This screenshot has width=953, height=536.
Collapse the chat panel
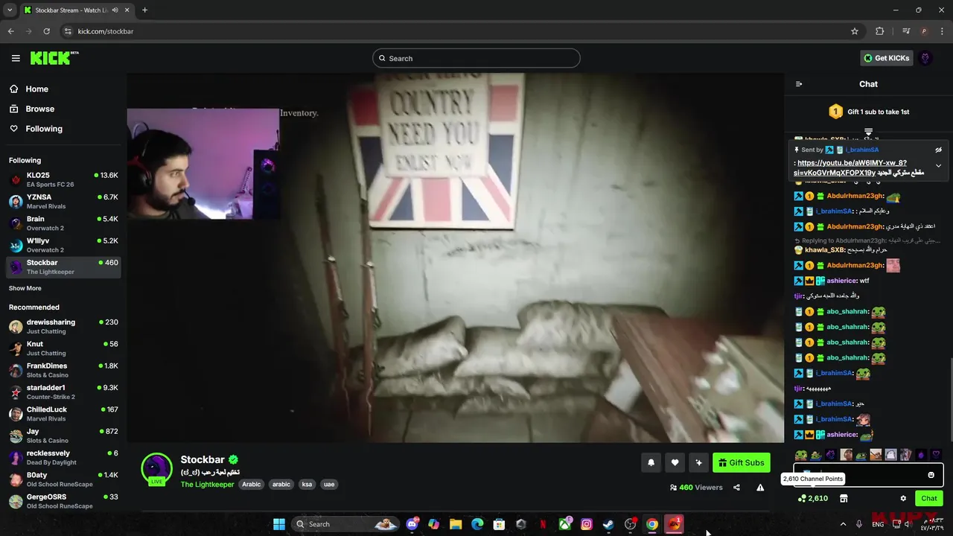point(799,84)
